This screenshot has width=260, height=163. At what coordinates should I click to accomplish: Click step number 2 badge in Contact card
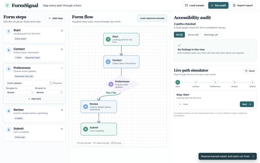[9, 50]
